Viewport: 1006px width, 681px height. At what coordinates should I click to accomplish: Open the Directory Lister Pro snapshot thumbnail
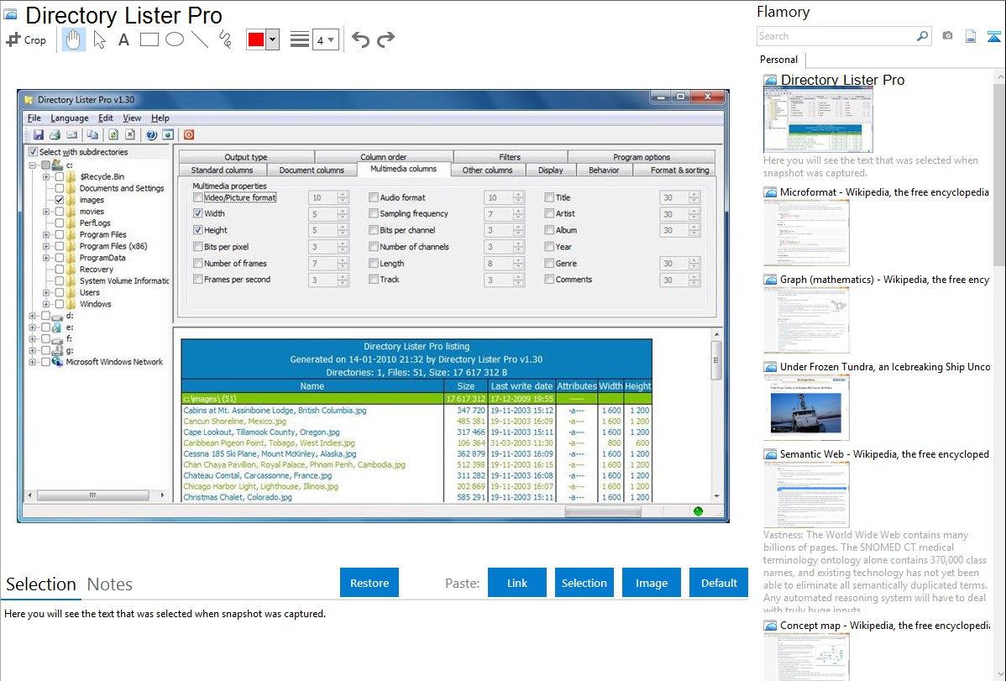[x=818, y=120]
